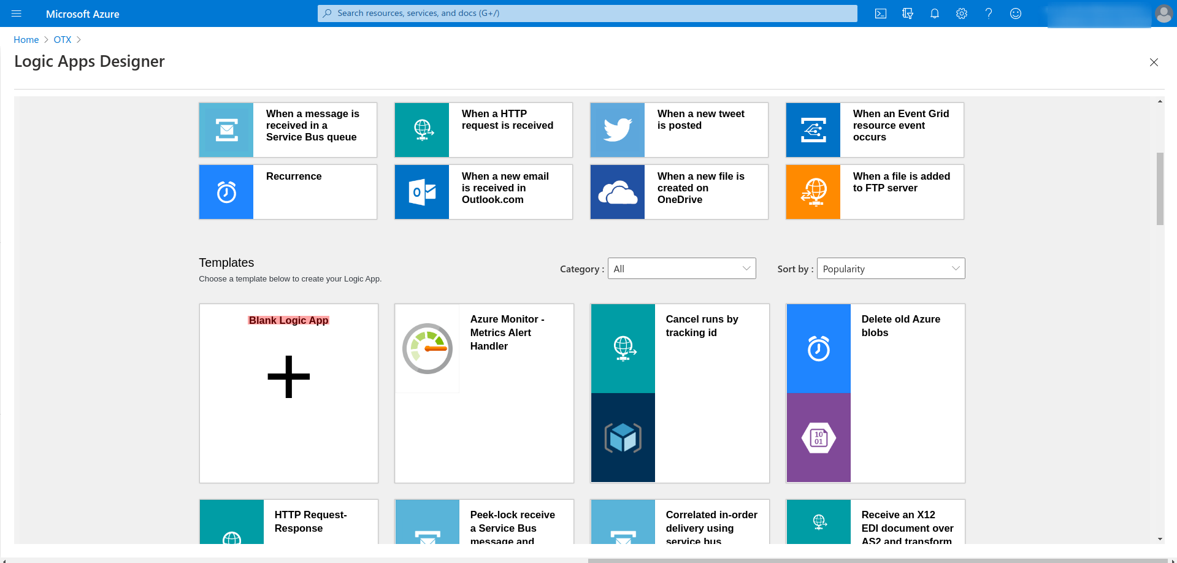Viewport: 1177px width, 563px height.
Task: Select the FTP file added trigger icon
Action: click(x=813, y=192)
